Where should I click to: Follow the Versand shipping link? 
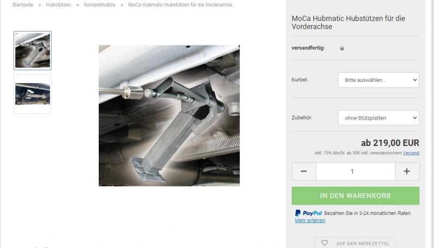pos(411,153)
